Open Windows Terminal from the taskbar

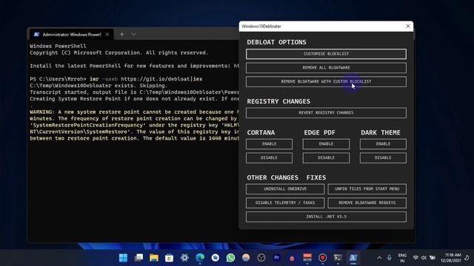coord(338,258)
